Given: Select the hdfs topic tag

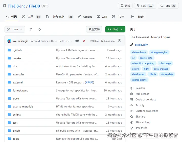Looking at the screenshot, I should pos(146,69).
